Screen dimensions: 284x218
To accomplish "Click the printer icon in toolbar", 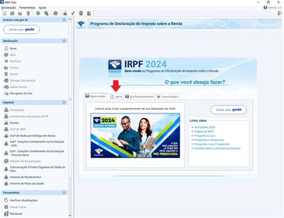I will [x=65, y=13].
